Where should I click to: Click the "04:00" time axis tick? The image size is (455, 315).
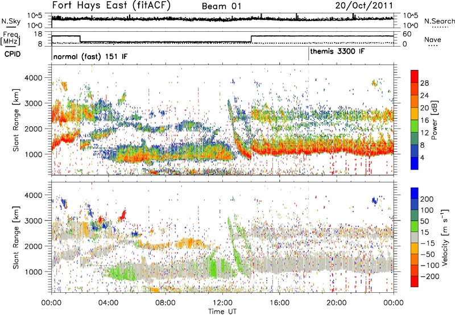pos(109,303)
